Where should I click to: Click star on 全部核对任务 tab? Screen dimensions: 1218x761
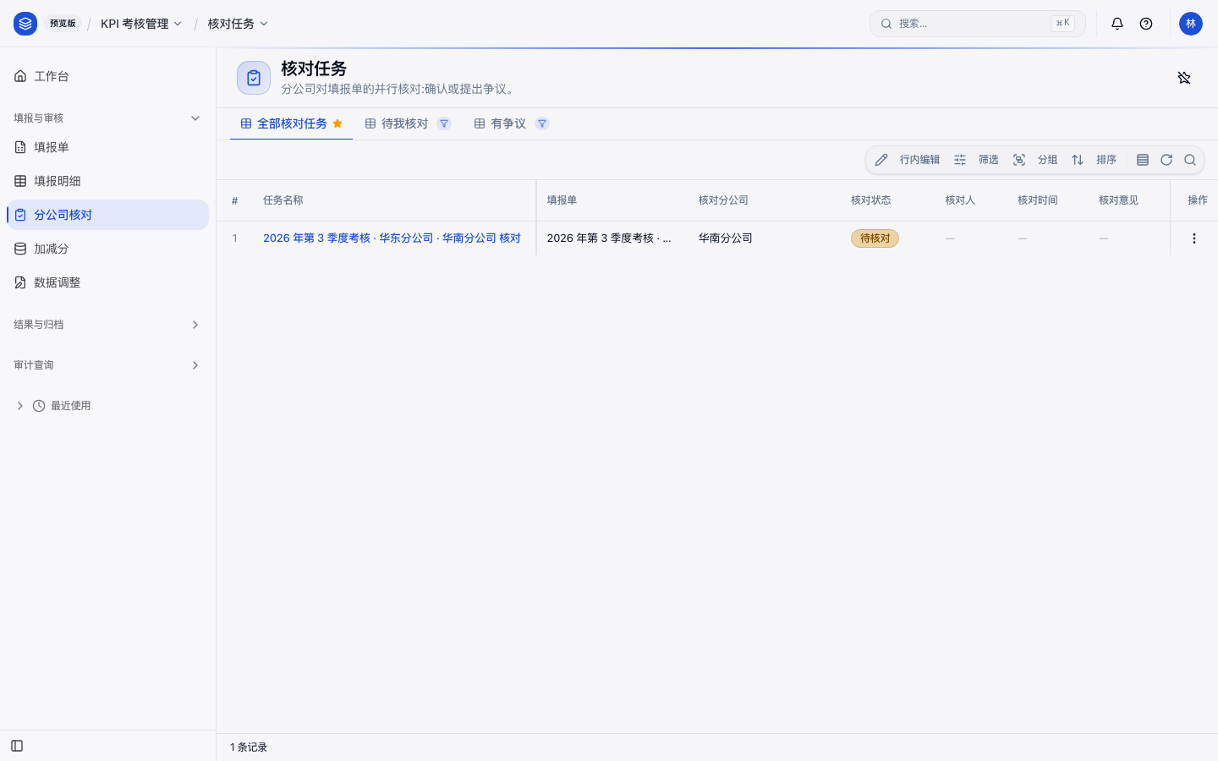[x=337, y=123]
